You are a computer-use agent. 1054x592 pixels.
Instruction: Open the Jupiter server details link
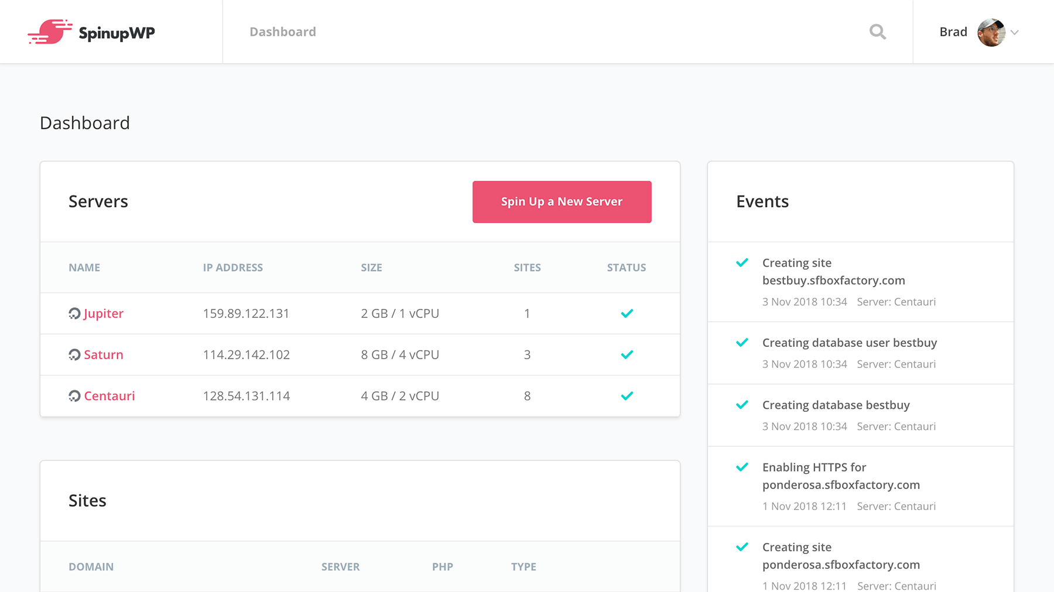click(103, 313)
